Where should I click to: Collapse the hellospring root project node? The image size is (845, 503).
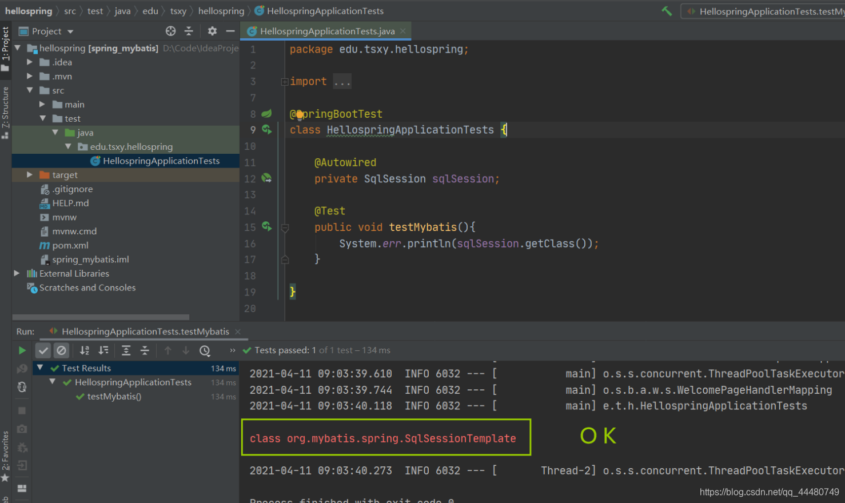[x=18, y=48]
